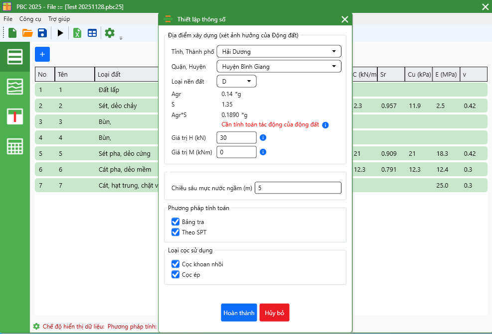
Task: Click the Chiều sâu mực nước ngầm field
Action: tap(298, 188)
